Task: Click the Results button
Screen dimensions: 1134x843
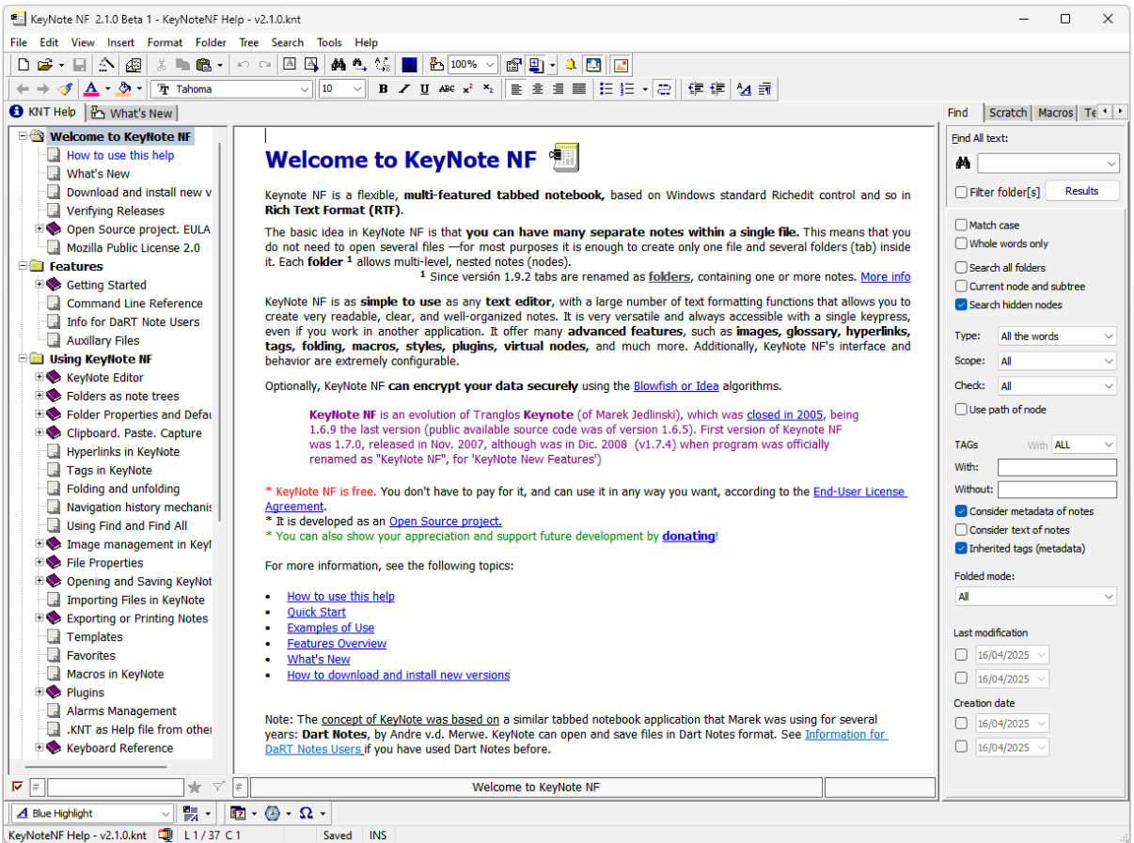Action: pos(1082,189)
